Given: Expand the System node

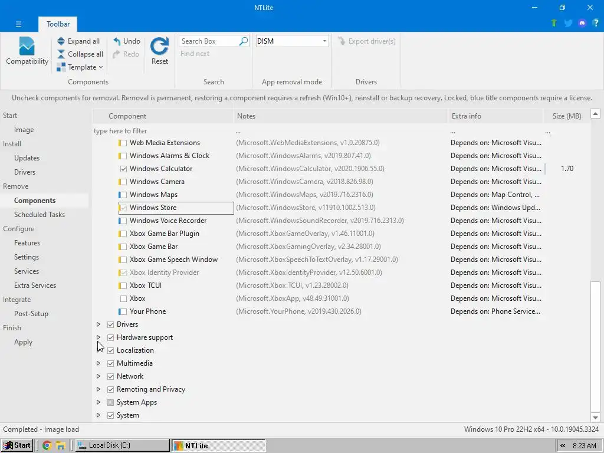Looking at the screenshot, I should 99,415.
